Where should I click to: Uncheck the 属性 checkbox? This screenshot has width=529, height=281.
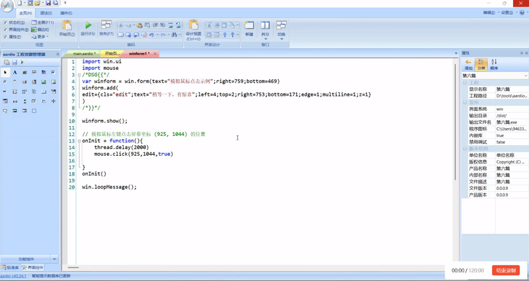pos(5,37)
